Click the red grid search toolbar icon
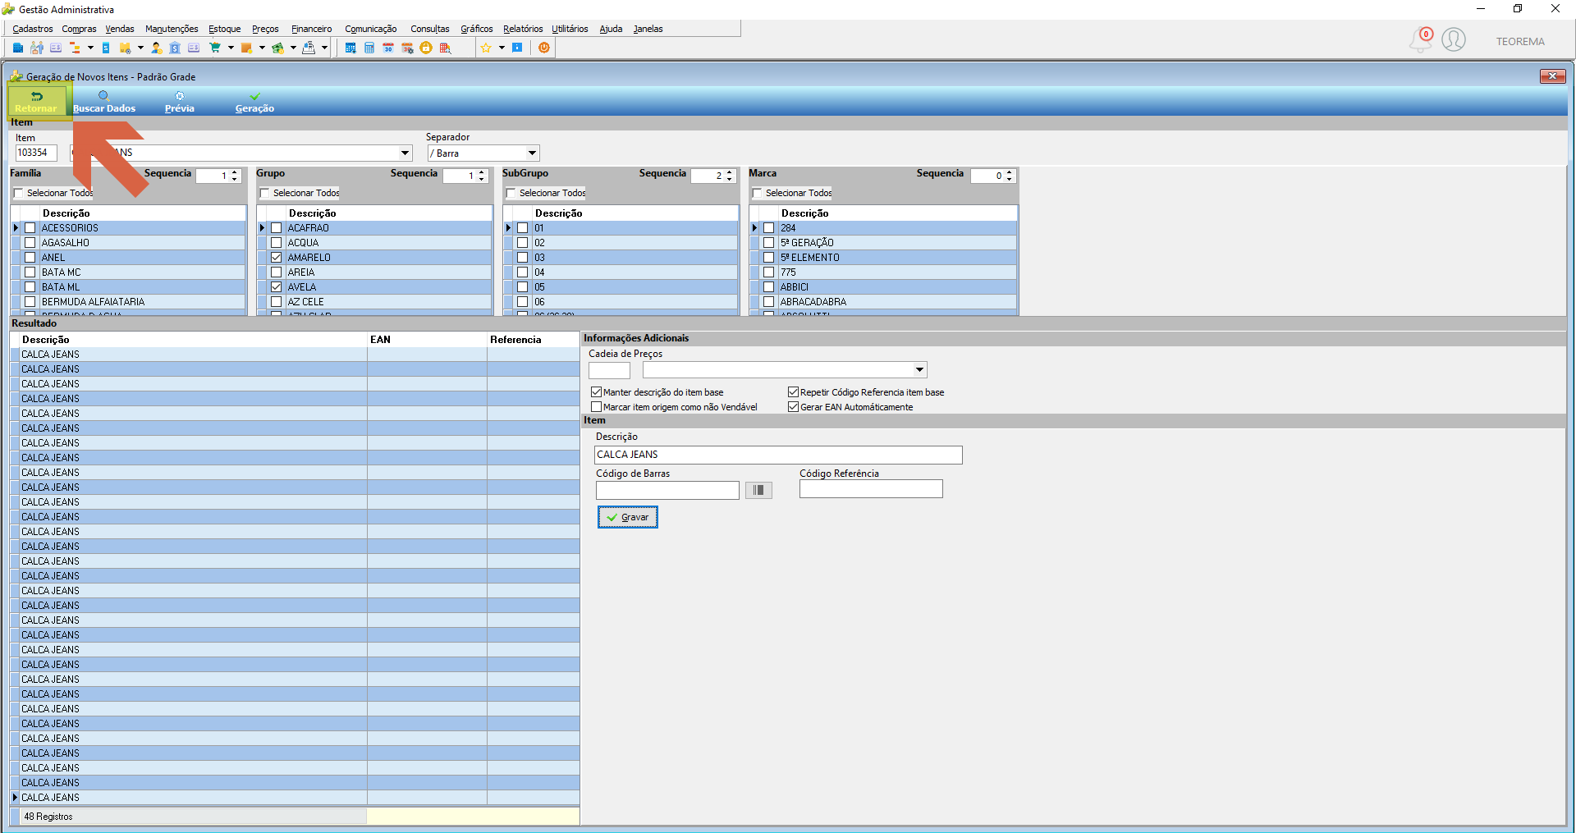Screen dimensions: 1576x833 tap(445, 48)
